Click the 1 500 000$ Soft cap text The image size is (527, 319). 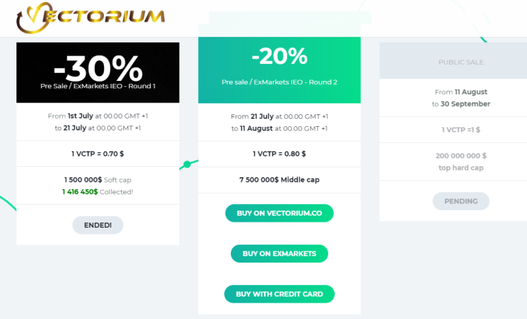pyautogui.click(x=98, y=180)
